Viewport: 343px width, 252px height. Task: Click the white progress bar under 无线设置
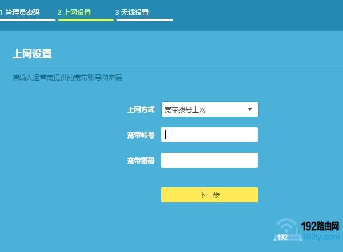click(144, 20)
